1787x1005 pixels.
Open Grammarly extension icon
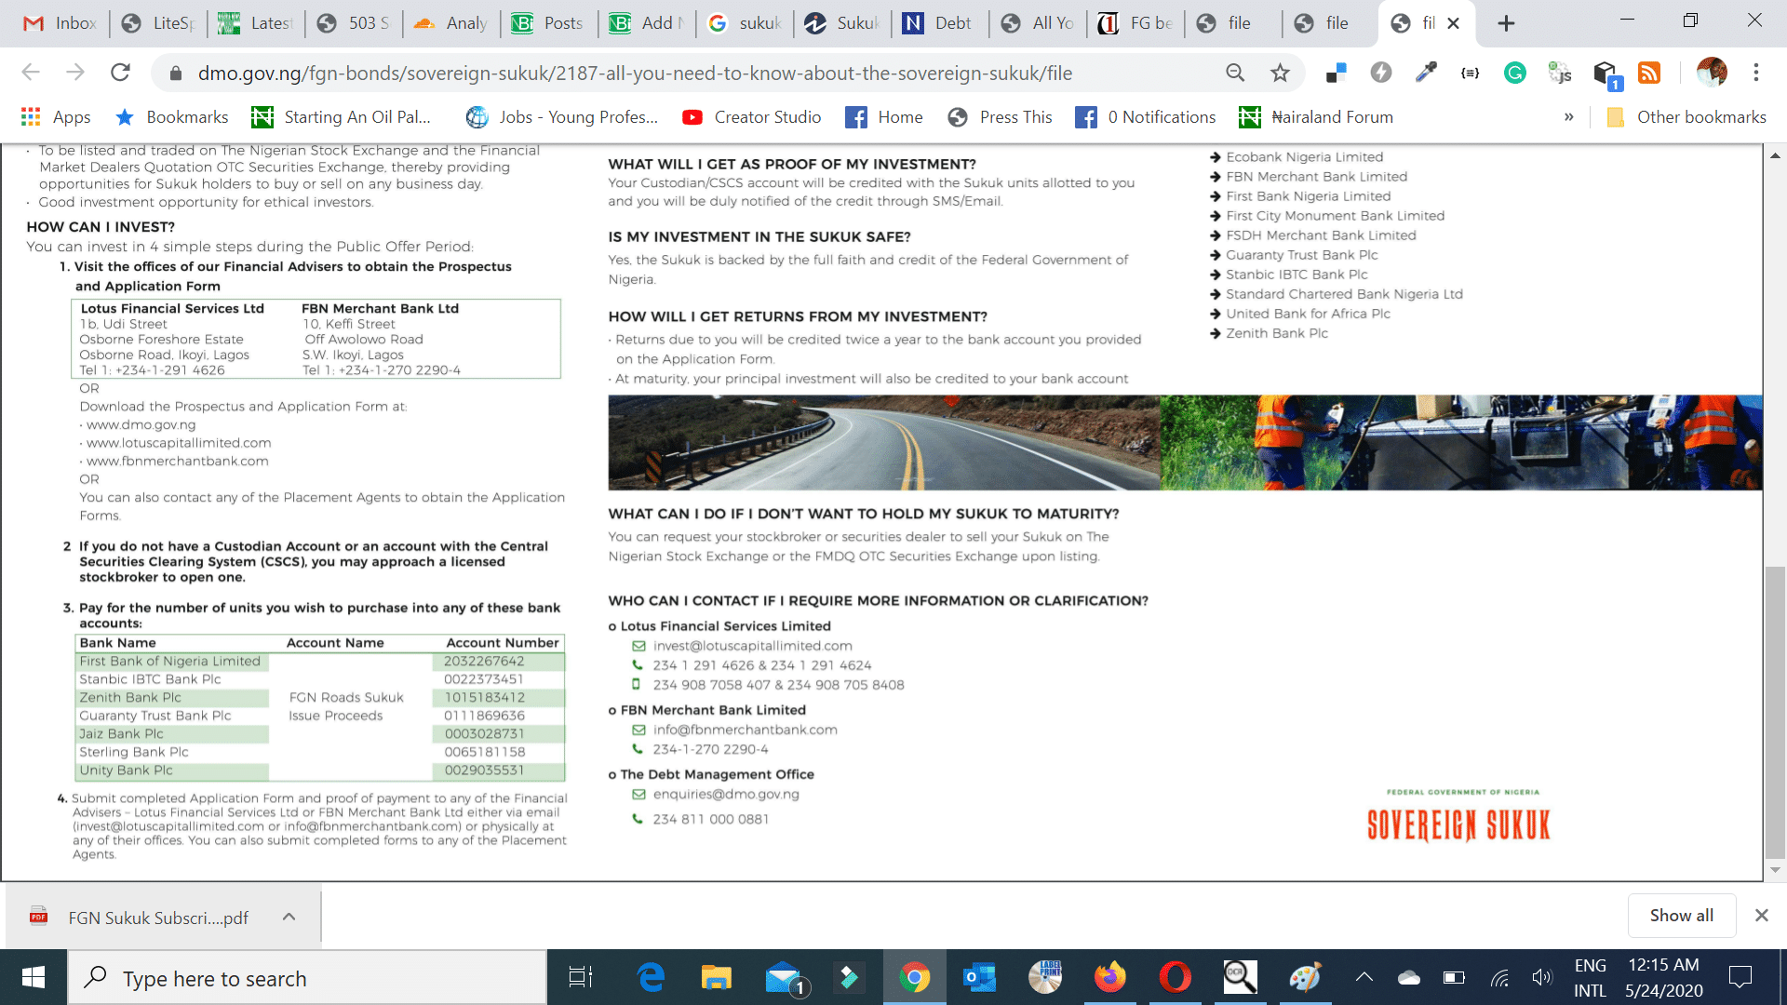click(1515, 73)
